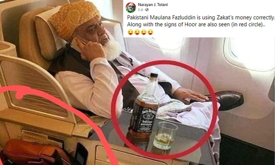Click the 'Zakat's money correctly' caption line

pos(201,18)
